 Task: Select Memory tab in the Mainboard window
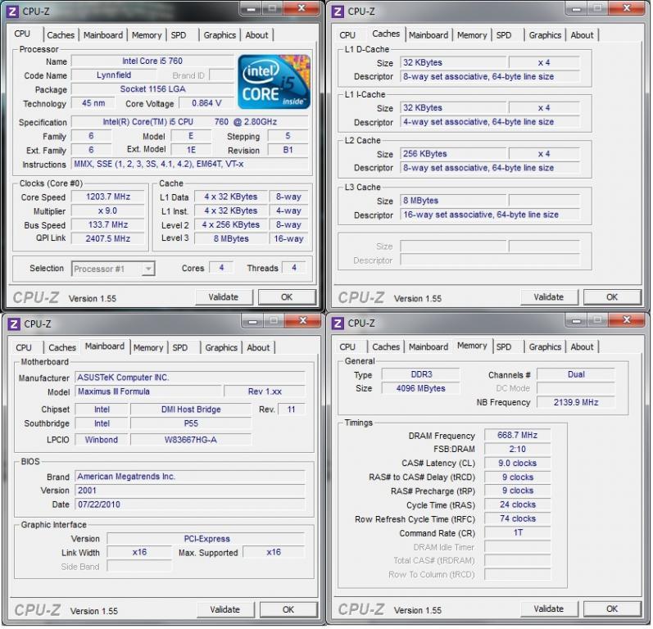pyautogui.click(x=147, y=347)
